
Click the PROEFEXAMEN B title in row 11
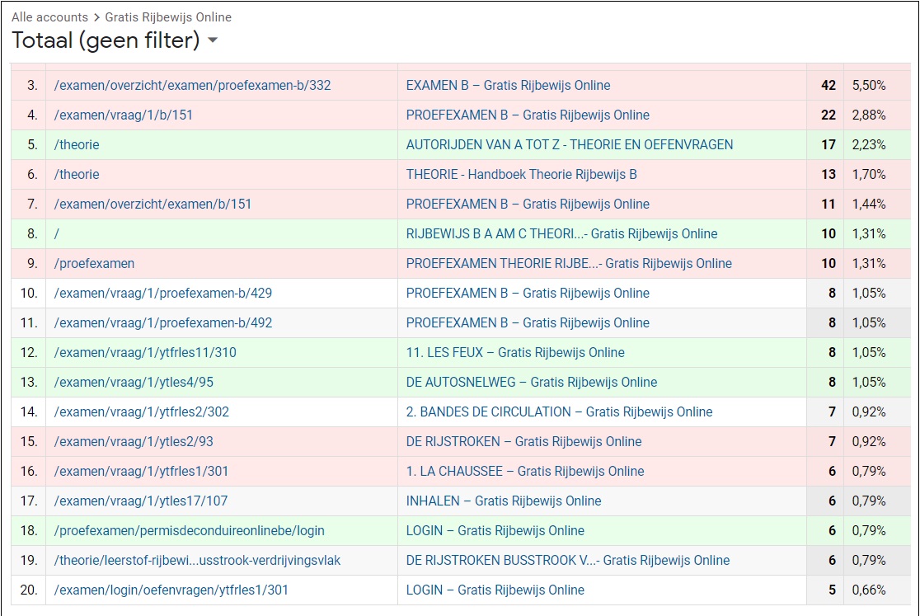coord(528,322)
